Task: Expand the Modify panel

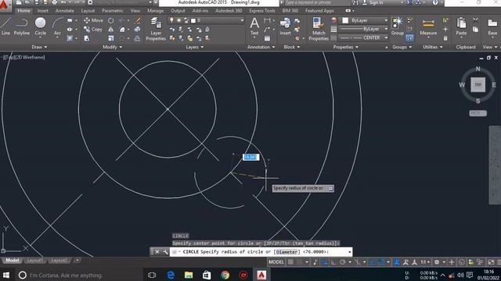Action: click(x=112, y=47)
